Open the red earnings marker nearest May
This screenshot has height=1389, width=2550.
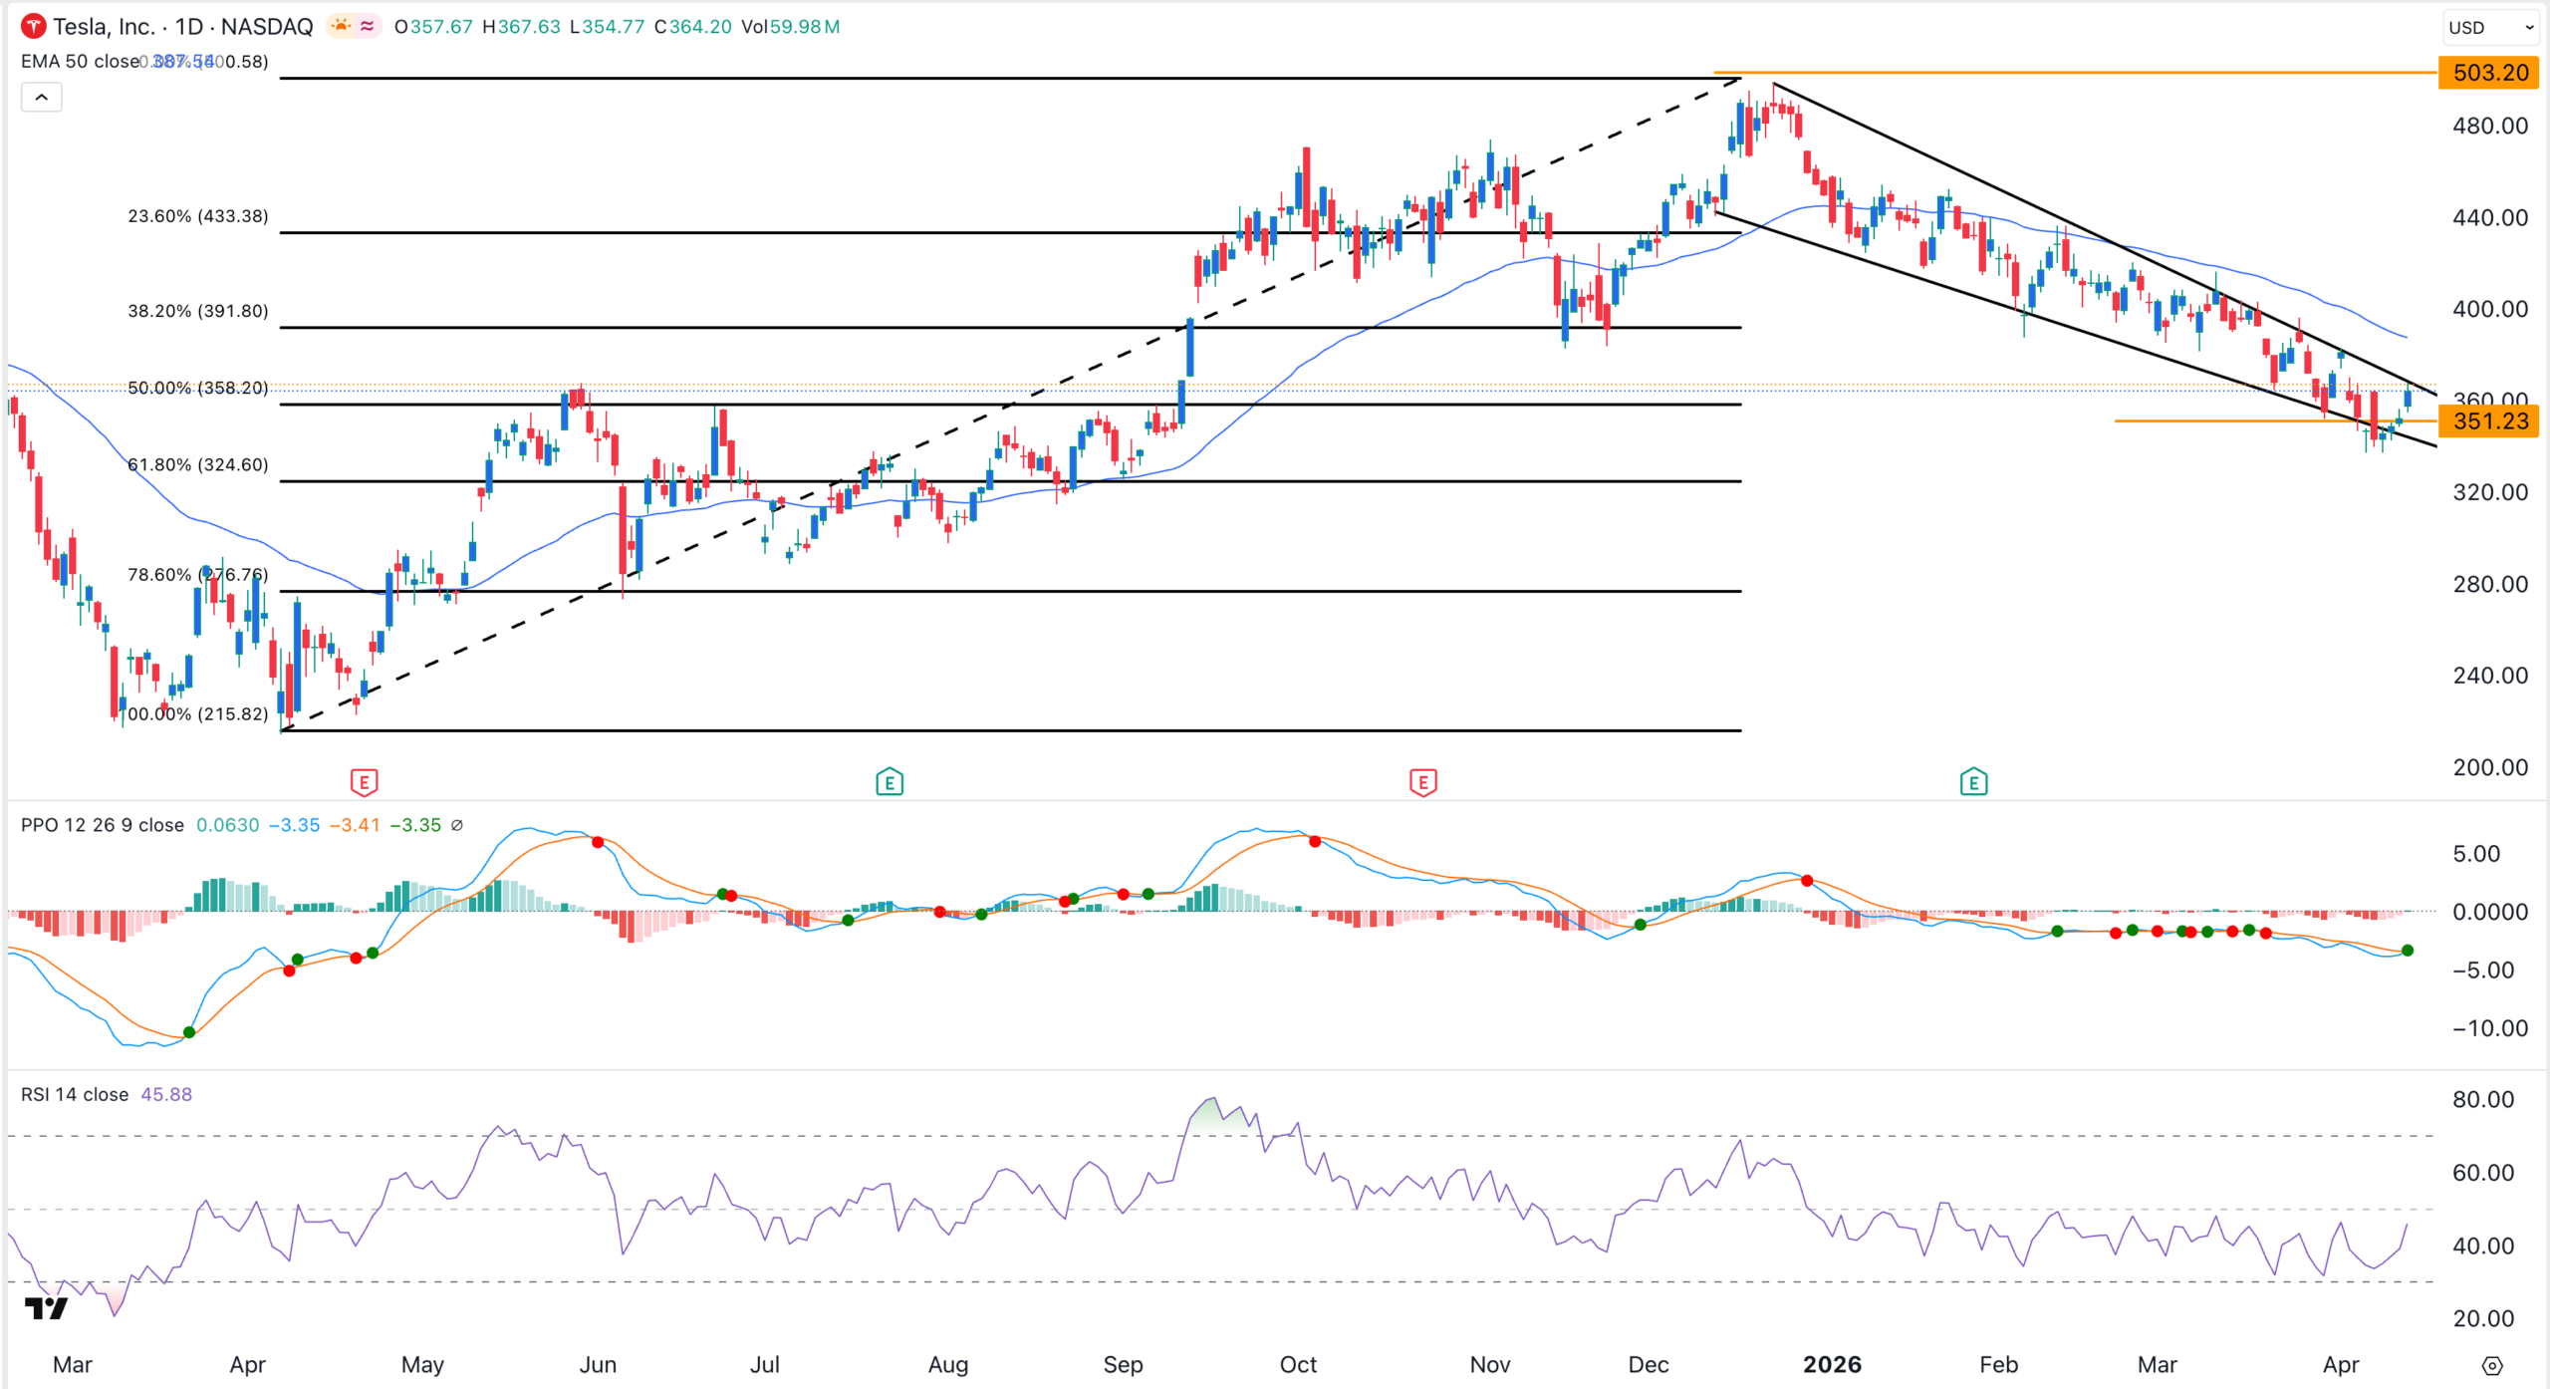click(x=365, y=782)
